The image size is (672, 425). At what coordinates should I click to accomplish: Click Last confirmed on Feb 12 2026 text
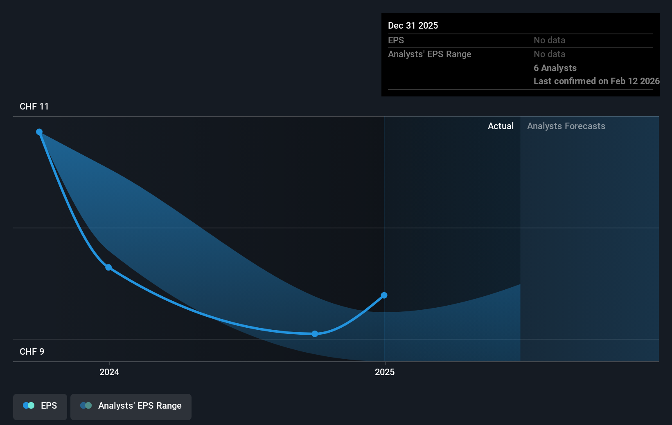(596, 81)
